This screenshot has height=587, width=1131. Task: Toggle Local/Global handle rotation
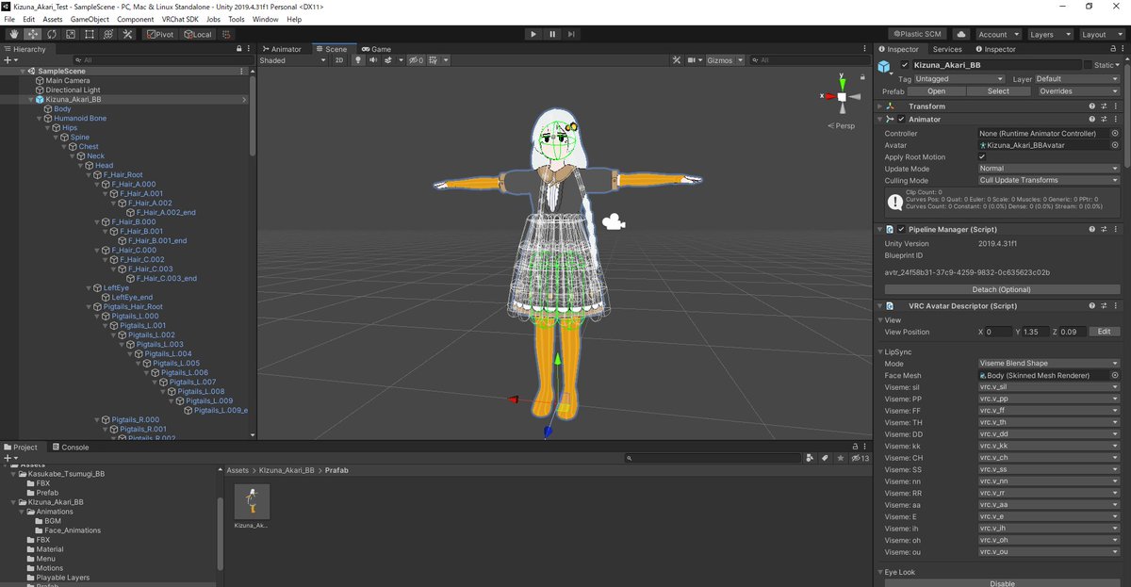tap(198, 34)
